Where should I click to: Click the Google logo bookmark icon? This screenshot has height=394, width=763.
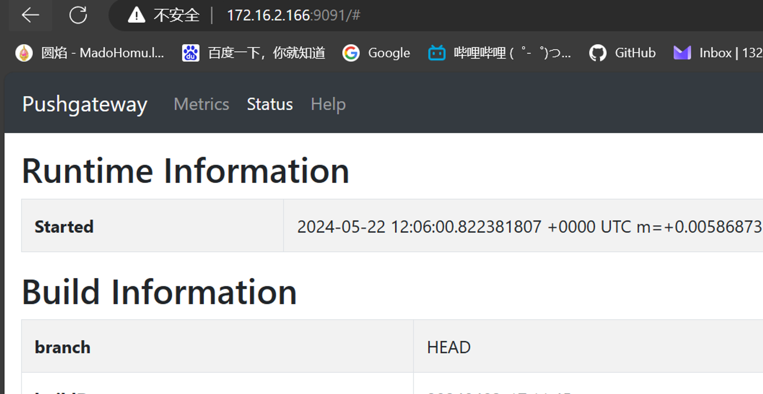click(x=351, y=53)
